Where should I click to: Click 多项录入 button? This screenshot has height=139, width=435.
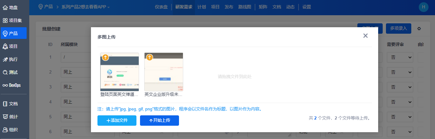point(399,29)
